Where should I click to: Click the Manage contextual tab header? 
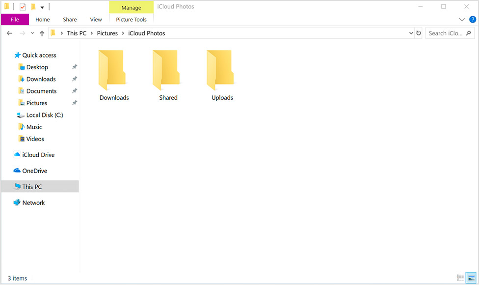click(132, 8)
